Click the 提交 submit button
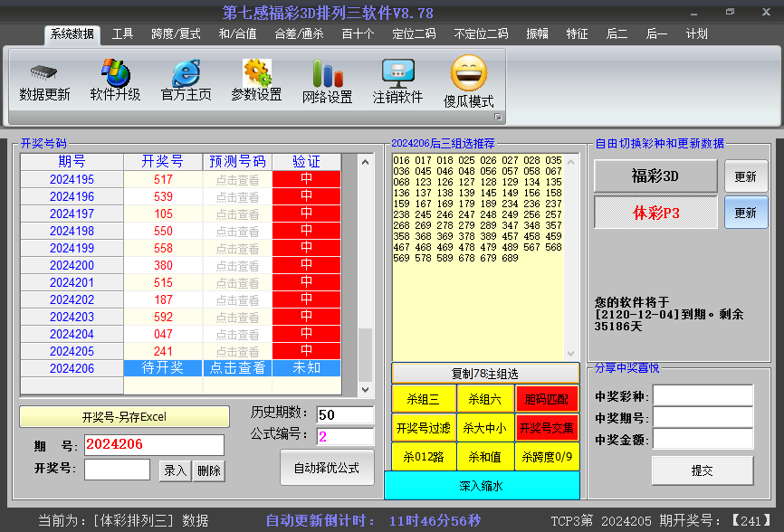The image size is (784, 532). 703,470
